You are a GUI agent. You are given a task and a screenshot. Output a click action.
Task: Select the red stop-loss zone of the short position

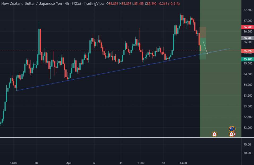[203, 32]
